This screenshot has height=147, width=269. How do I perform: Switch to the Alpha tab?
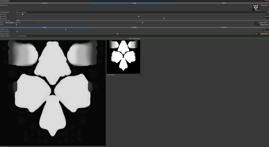224,3
